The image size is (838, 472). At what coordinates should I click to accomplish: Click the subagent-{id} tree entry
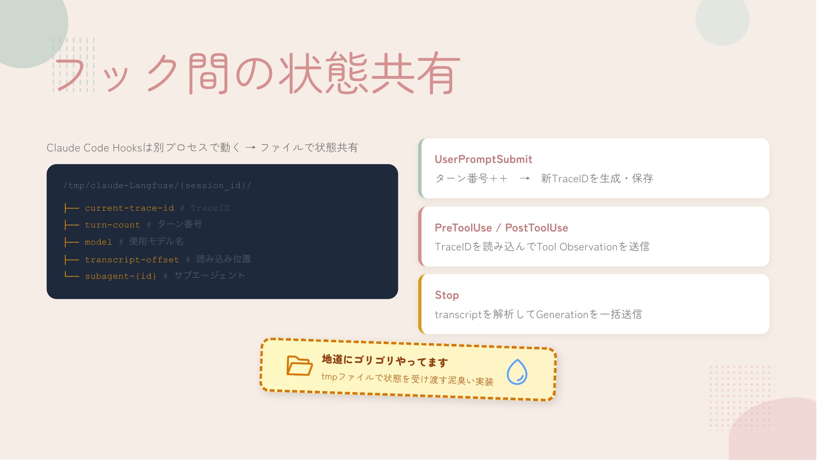point(121,276)
